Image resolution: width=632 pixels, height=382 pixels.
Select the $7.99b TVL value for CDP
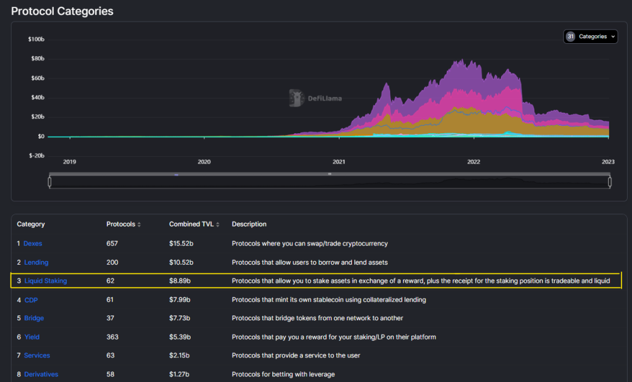(180, 300)
